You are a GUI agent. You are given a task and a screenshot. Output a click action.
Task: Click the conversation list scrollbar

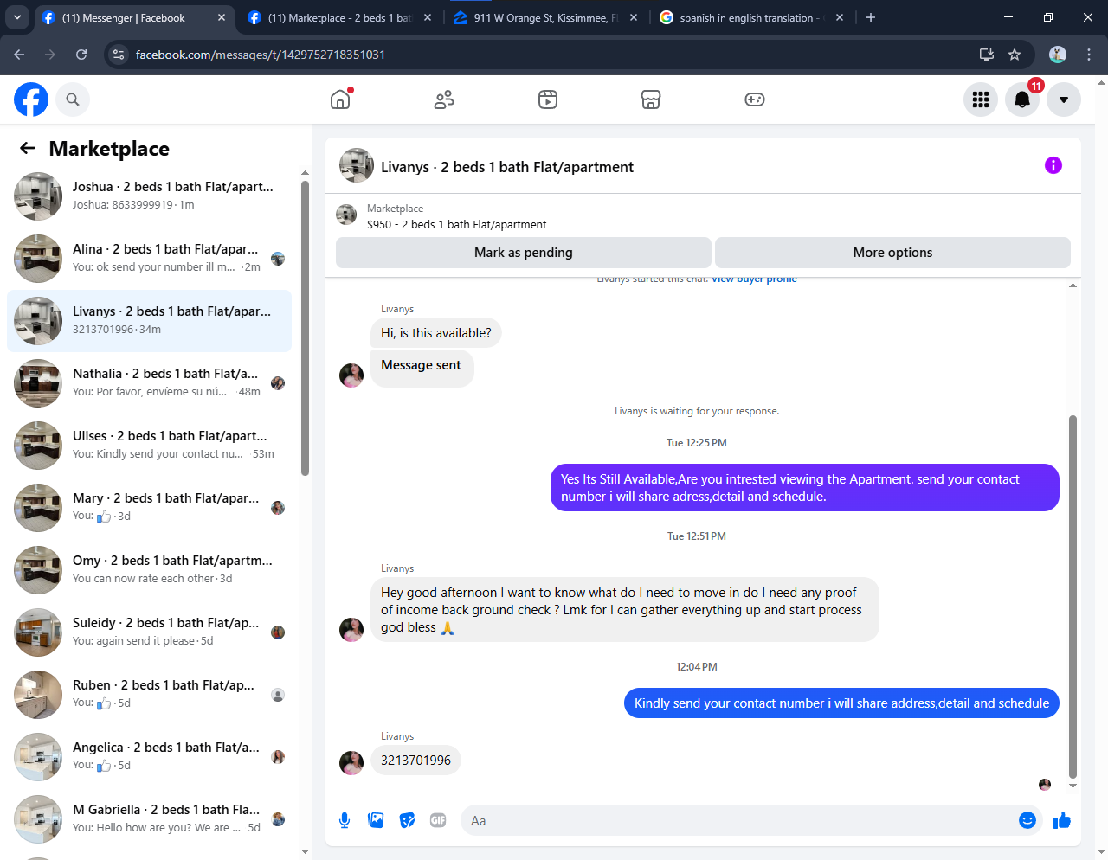click(305, 328)
